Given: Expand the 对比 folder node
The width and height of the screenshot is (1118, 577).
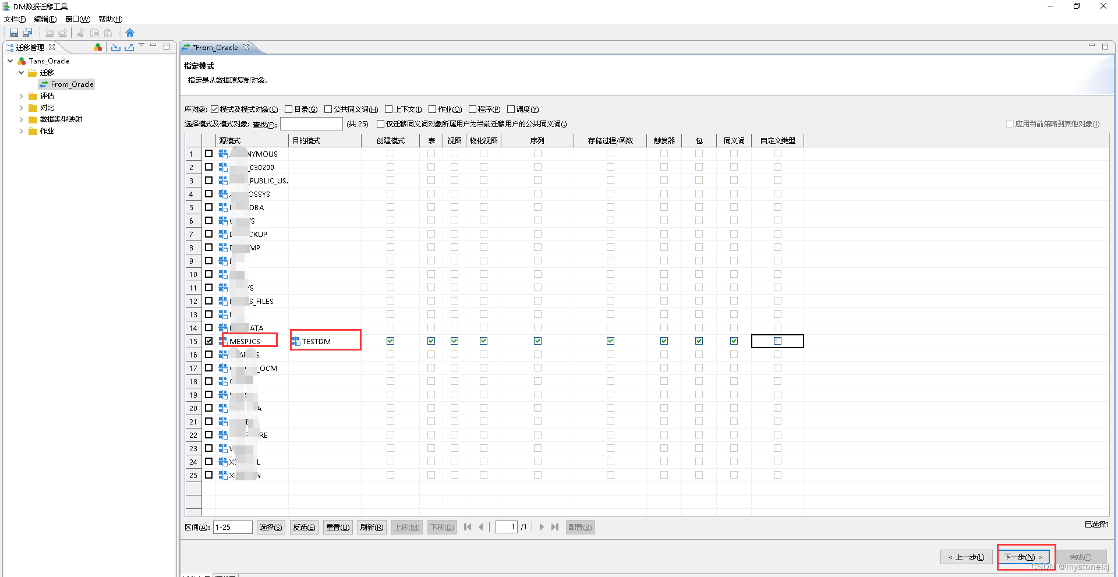Looking at the screenshot, I should [22, 108].
